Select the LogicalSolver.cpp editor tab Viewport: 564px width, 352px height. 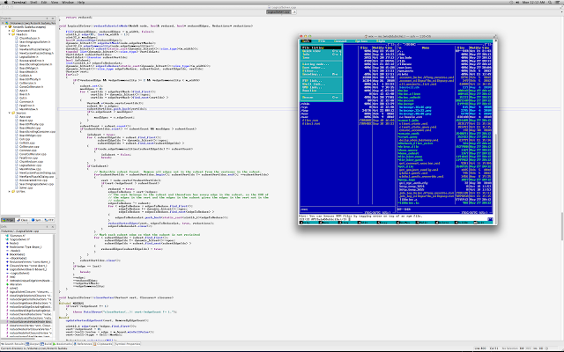tap(278, 11)
